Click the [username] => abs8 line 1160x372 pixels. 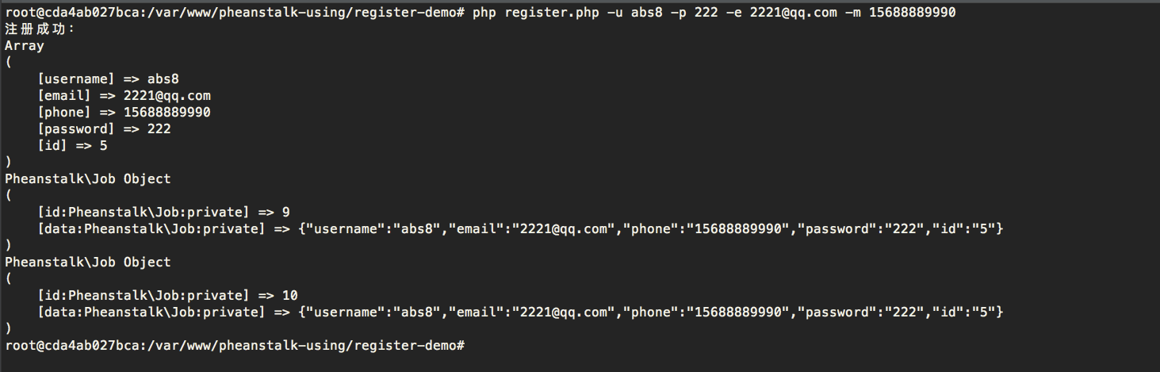[x=108, y=79]
